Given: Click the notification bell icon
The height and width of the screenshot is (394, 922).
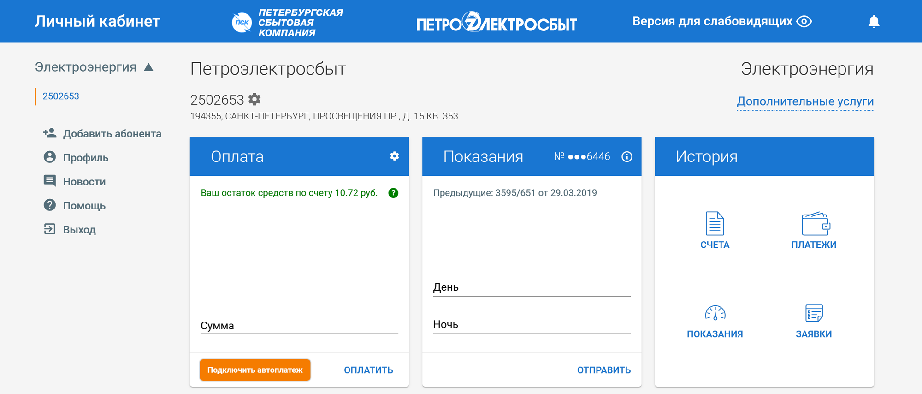Looking at the screenshot, I should point(874,22).
